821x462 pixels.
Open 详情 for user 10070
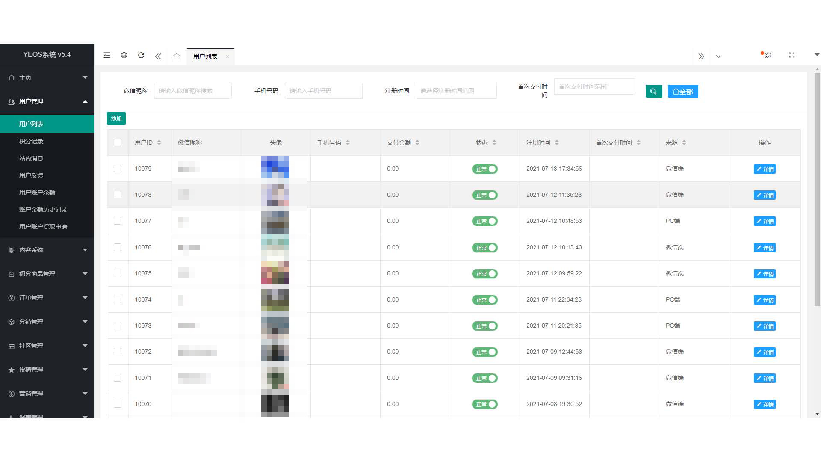(x=765, y=404)
